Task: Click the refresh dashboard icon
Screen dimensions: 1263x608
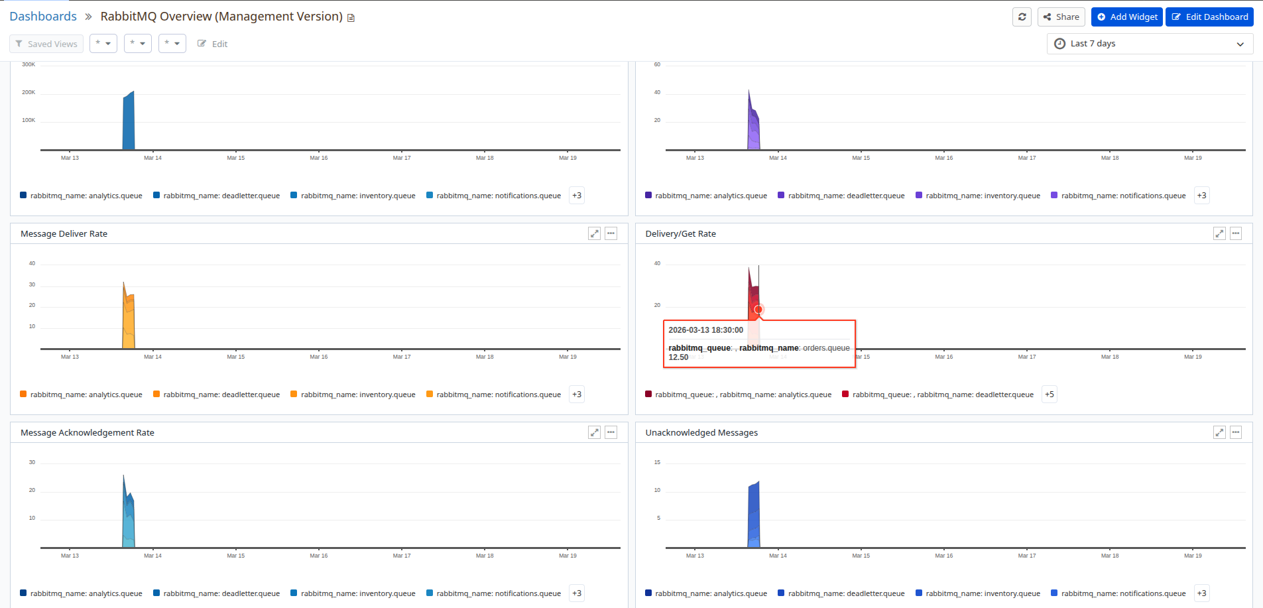Action: click(x=1022, y=17)
